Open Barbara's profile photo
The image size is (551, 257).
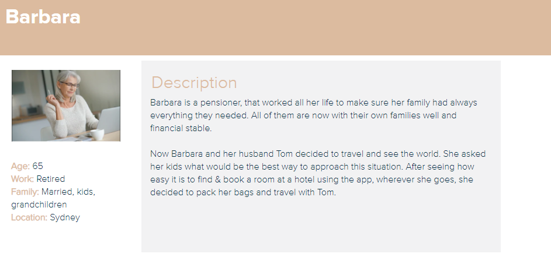(x=66, y=105)
